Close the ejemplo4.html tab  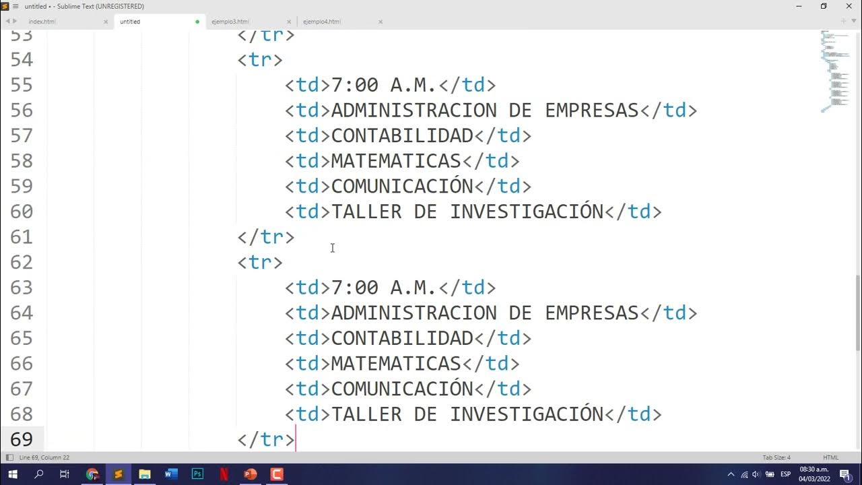point(380,22)
